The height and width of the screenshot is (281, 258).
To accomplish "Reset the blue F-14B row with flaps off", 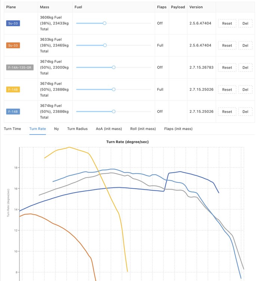I will point(227,112).
